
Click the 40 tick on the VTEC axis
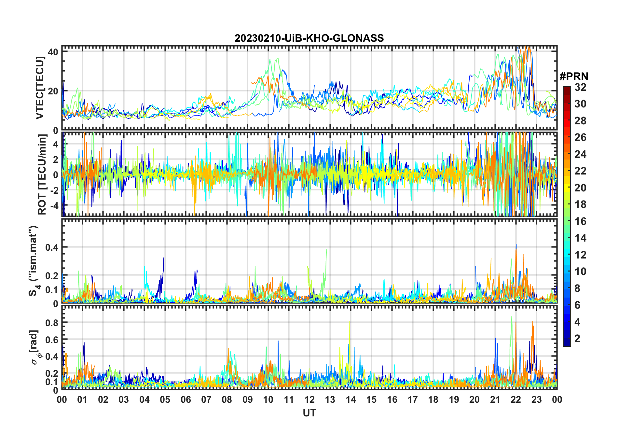point(53,52)
